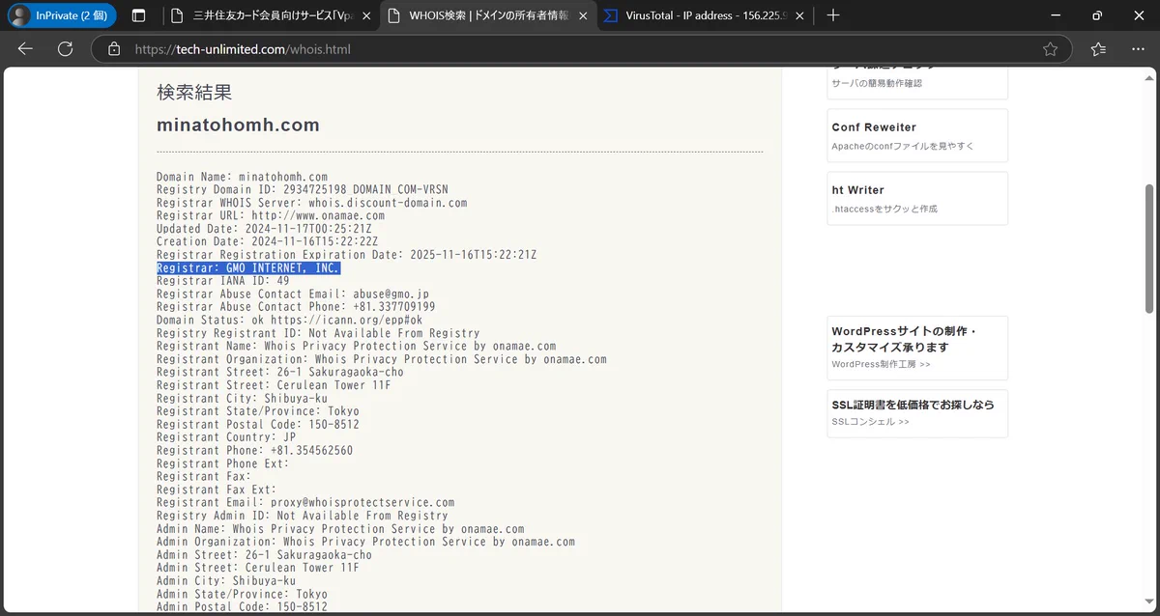Click the サーバの簡易動作確認 card
Screen dimensions: 1160x616
[x=917, y=83]
